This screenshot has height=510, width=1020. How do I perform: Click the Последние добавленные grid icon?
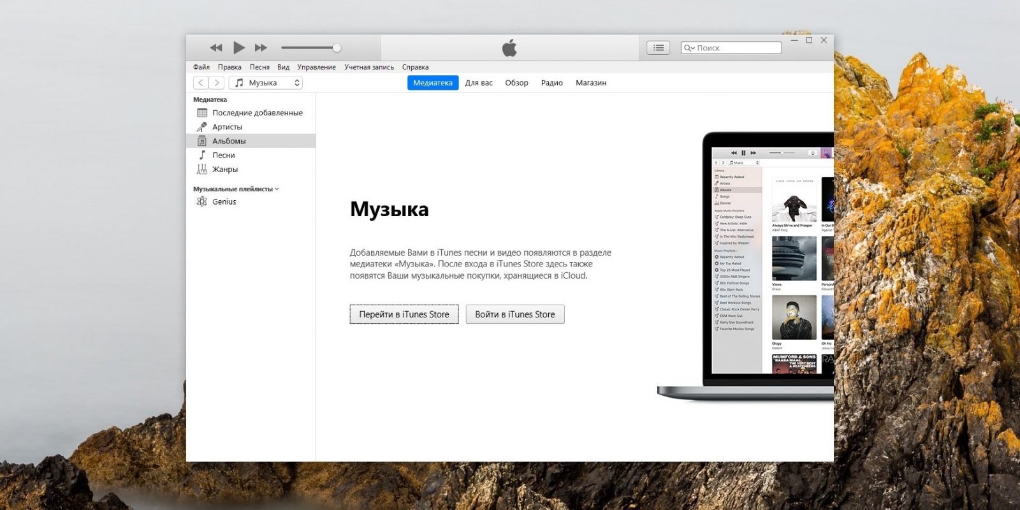point(202,113)
